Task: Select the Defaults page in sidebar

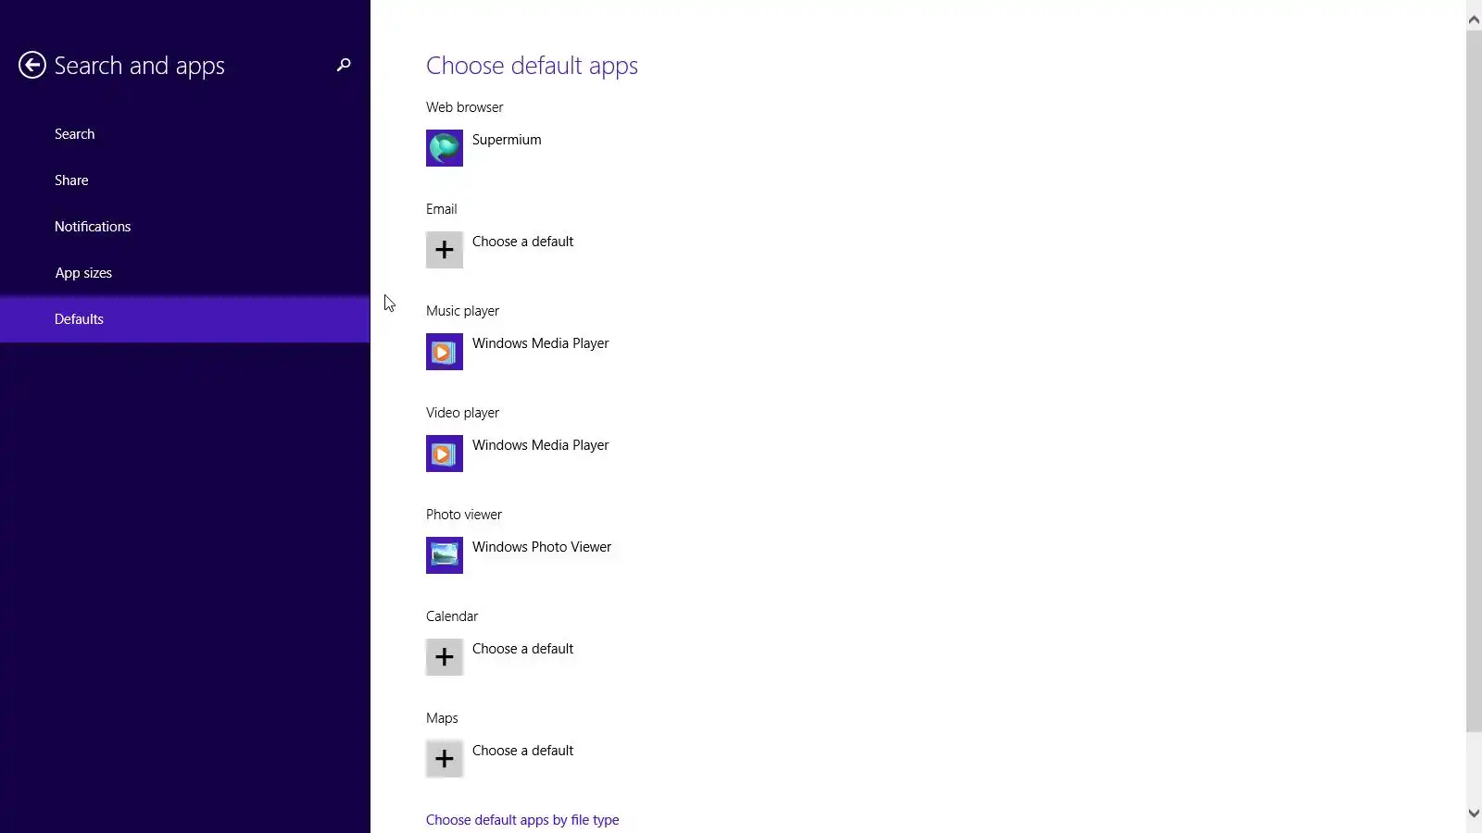Action: coord(185,319)
